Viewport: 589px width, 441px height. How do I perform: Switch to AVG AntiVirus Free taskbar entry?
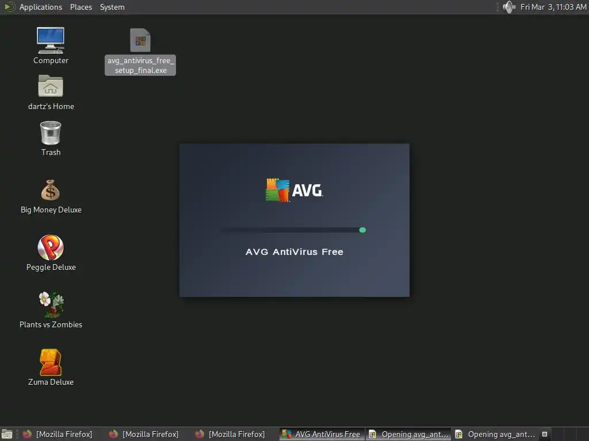(322, 434)
